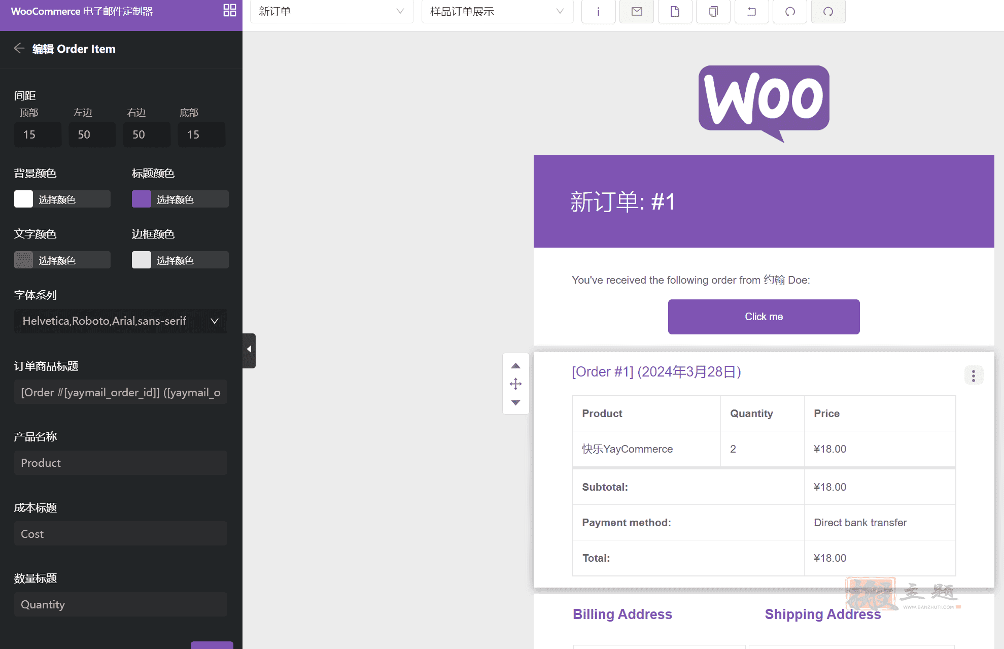Open the grid dashboard icon in the header
Screen dimensions: 1004x649
(230, 11)
